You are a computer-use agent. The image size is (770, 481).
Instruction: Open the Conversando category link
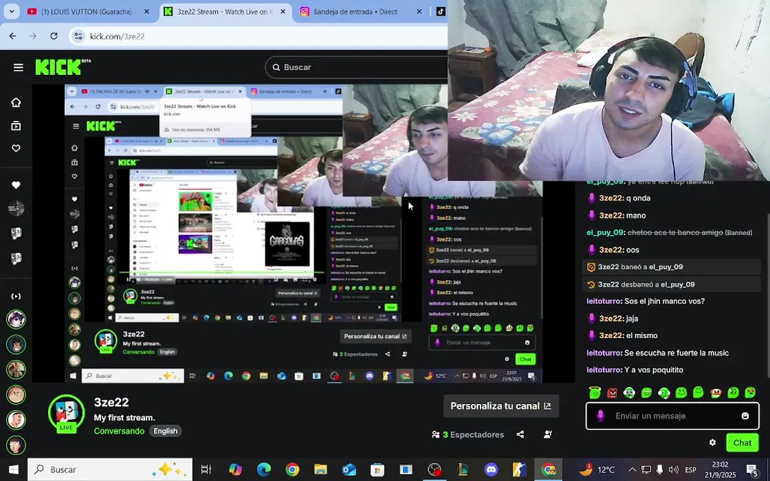[x=120, y=431]
